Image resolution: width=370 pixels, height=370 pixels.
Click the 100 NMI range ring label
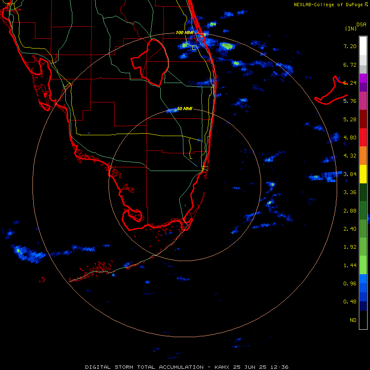point(185,32)
